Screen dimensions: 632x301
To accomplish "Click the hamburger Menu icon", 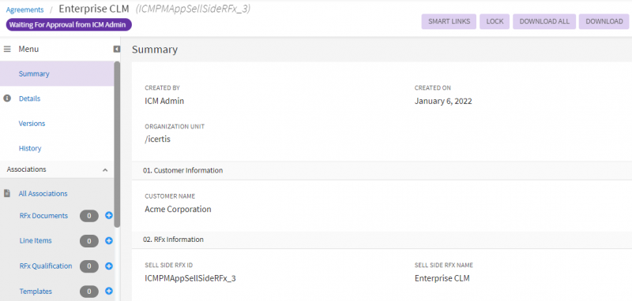I will tap(7, 49).
